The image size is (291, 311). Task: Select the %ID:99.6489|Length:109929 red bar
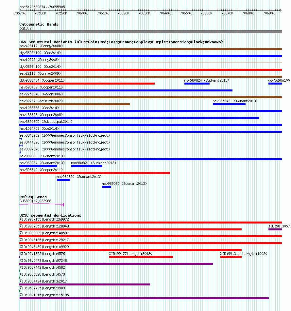130,250
